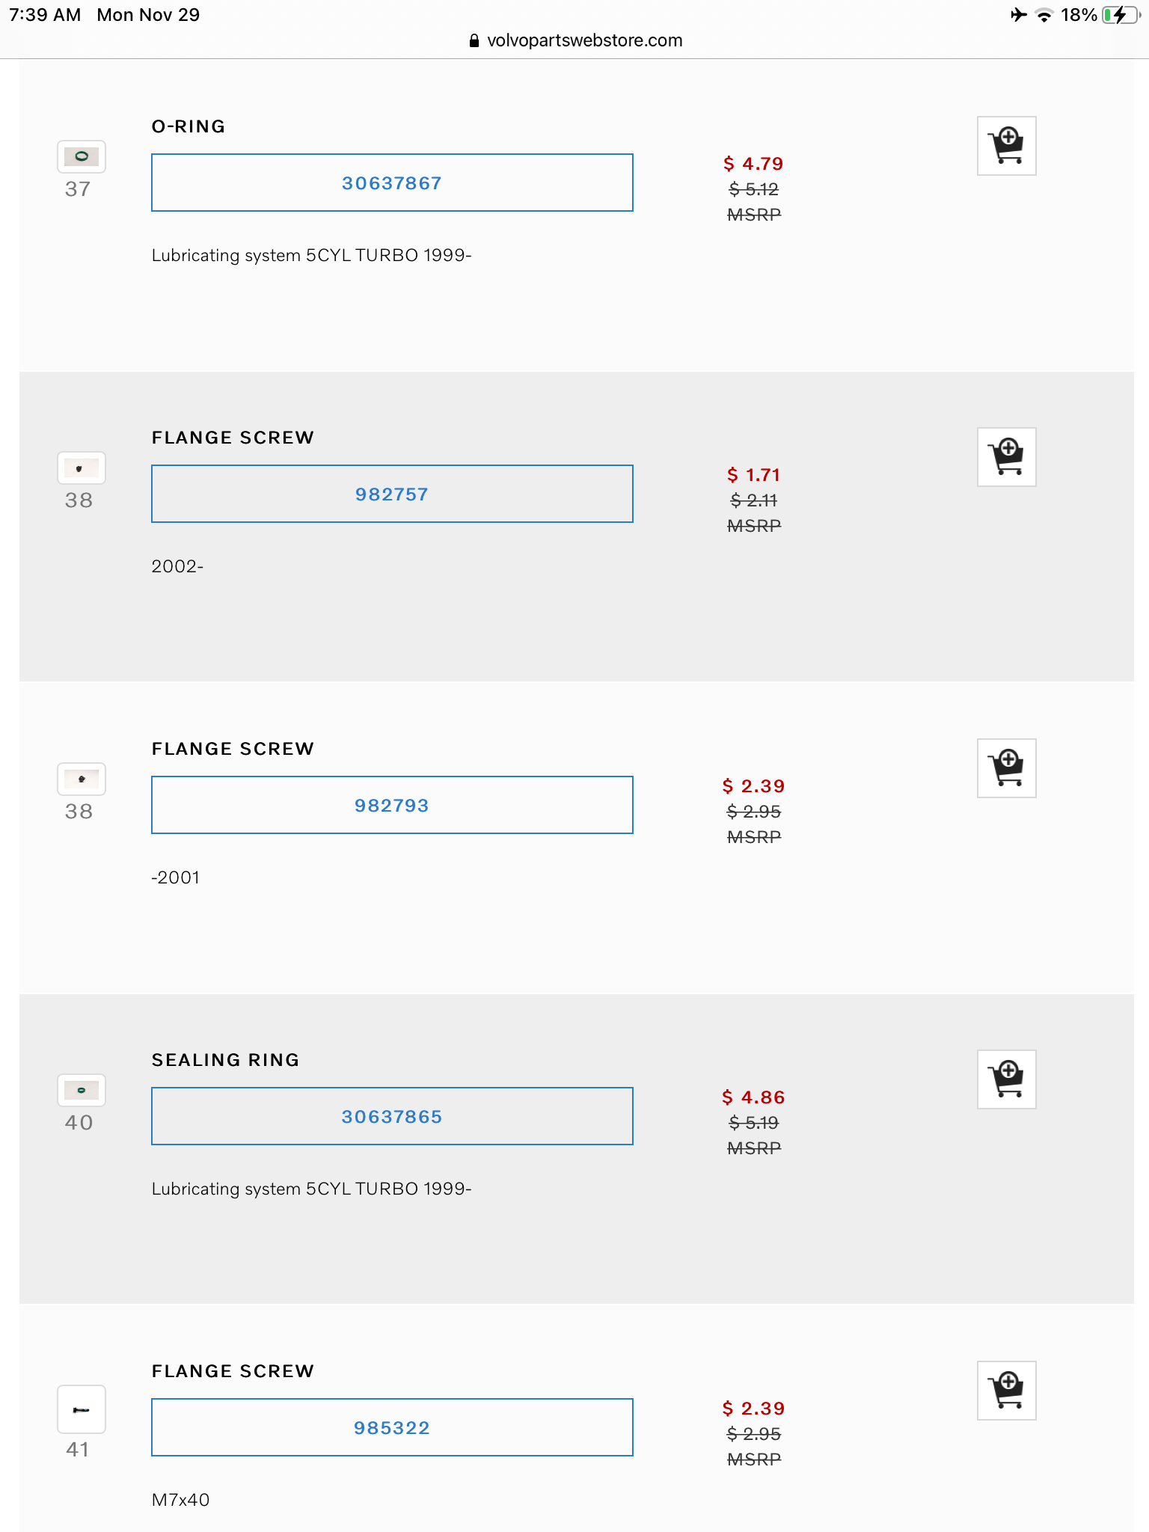Add sealing ring 30637865 to cart
The height and width of the screenshot is (1532, 1149).
pos(1006,1079)
